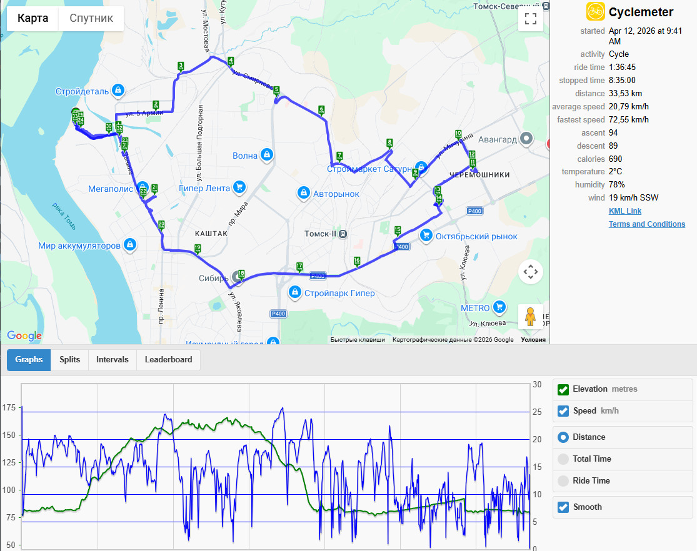This screenshot has height=551, width=697.
Task: Toggle the Smooth checkbox
Action: click(563, 507)
